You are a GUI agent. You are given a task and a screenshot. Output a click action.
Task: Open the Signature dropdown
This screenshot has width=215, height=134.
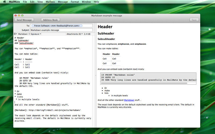pyautogui.click(x=36, y=34)
